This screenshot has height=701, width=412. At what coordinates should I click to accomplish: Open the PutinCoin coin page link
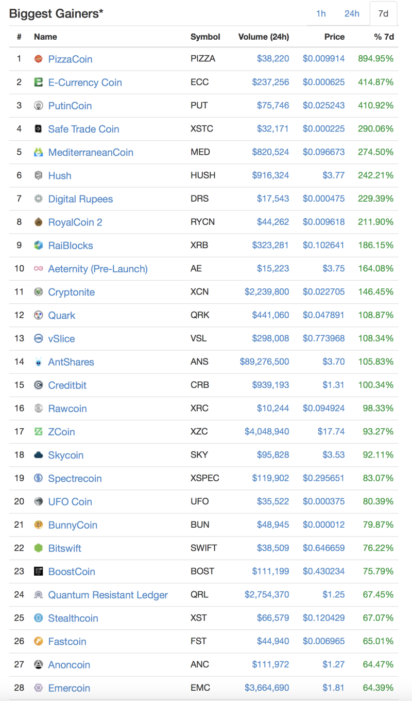(70, 106)
